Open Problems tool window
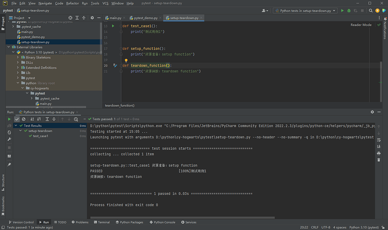 point(80,222)
